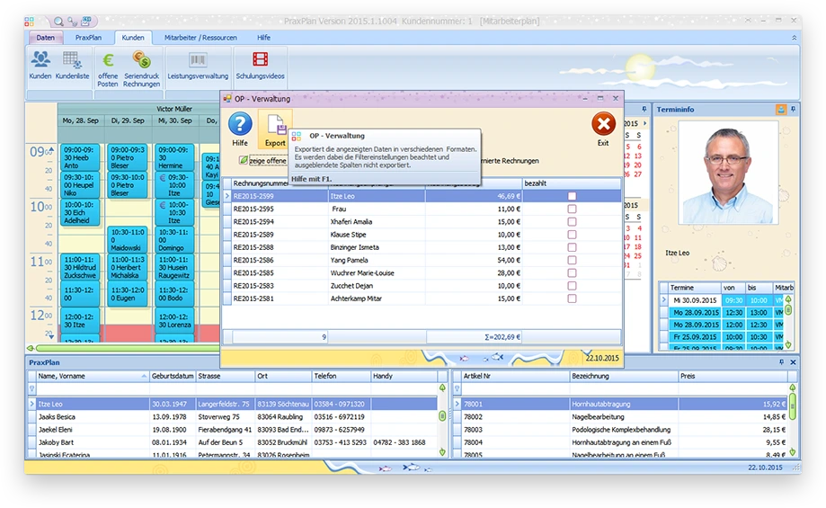
Task: Click the red Exit icon
Action: [603, 124]
